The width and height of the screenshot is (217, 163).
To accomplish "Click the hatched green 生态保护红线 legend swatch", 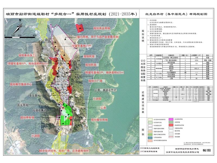I will tap(150, 123).
